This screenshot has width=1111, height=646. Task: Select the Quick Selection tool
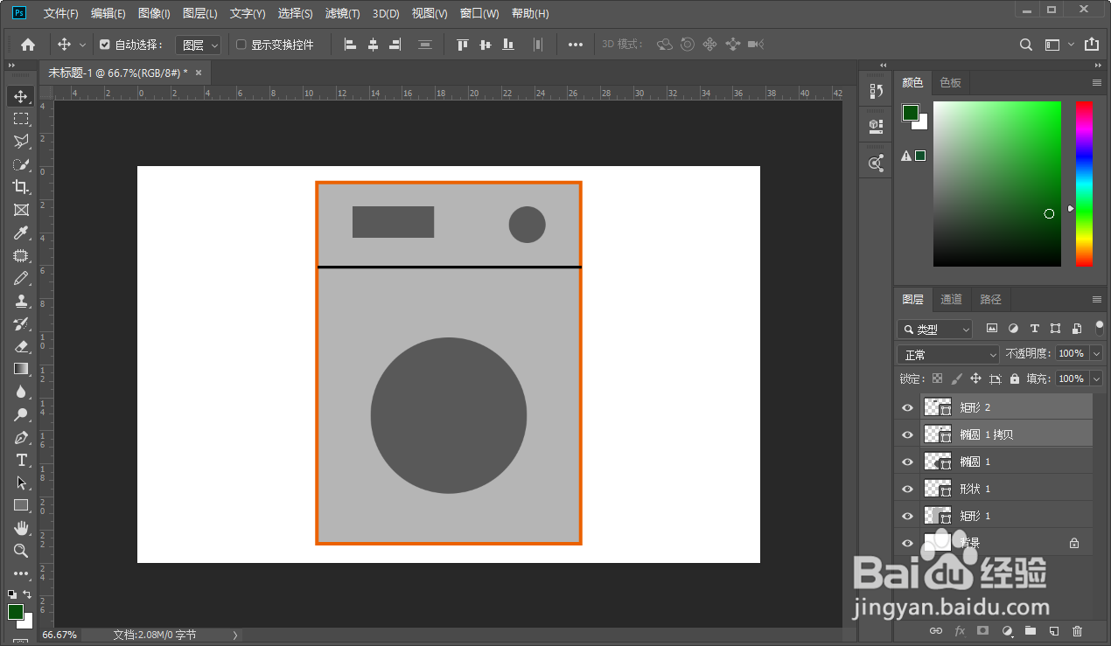coord(21,164)
